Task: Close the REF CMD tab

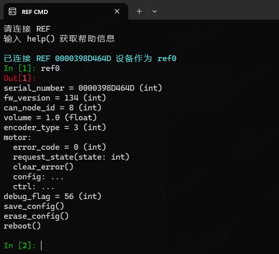Action: (x=117, y=11)
